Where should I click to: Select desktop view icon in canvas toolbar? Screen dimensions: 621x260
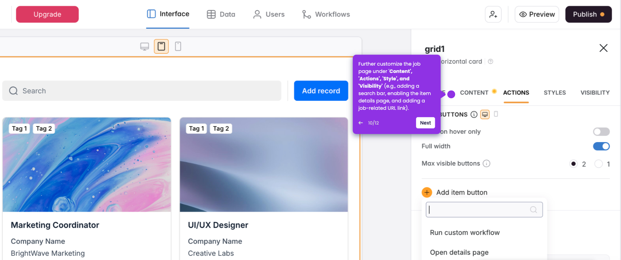pos(145,46)
